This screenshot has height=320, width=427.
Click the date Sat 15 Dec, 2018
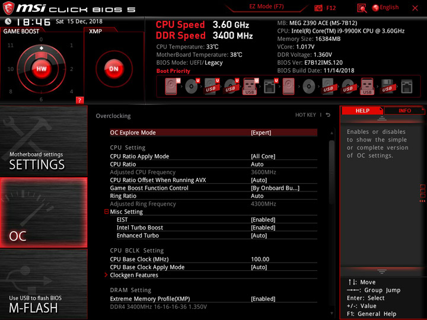click(79, 21)
